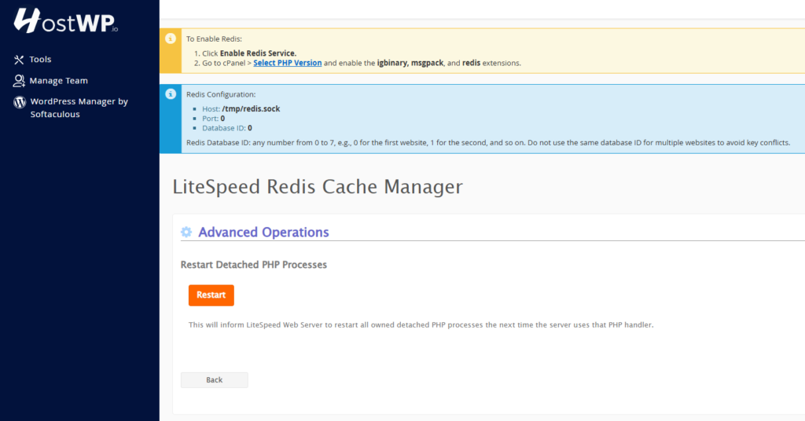Click the restart description text below the button
This screenshot has height=421, width=805.
click(421, 325)
